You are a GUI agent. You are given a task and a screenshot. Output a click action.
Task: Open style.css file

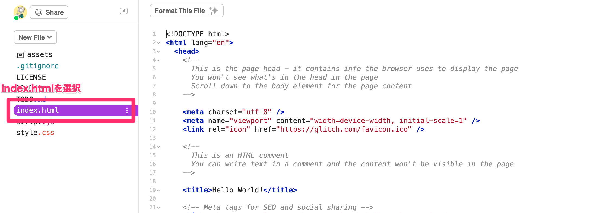(x=35, y=133)
